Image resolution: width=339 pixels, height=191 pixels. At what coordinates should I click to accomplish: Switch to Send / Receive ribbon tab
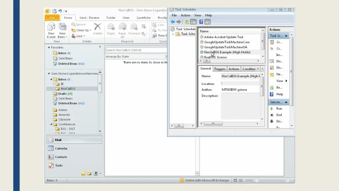(89, 18)
